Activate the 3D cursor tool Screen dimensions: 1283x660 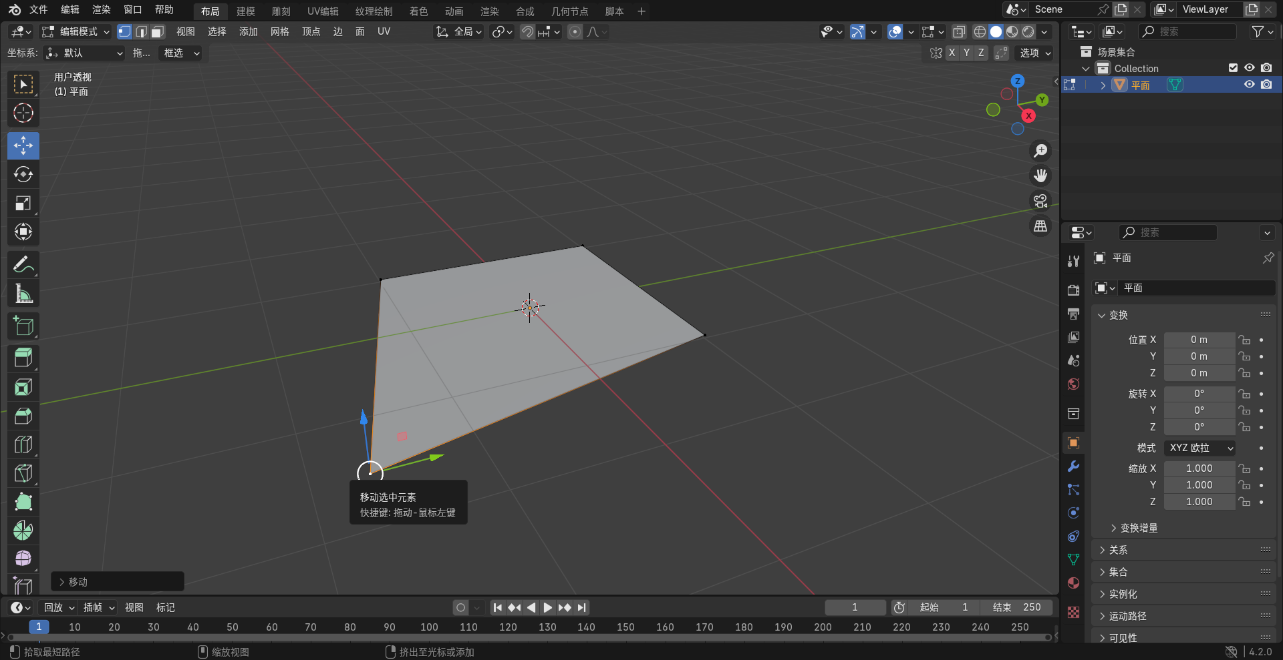click(x=23, y=113)
